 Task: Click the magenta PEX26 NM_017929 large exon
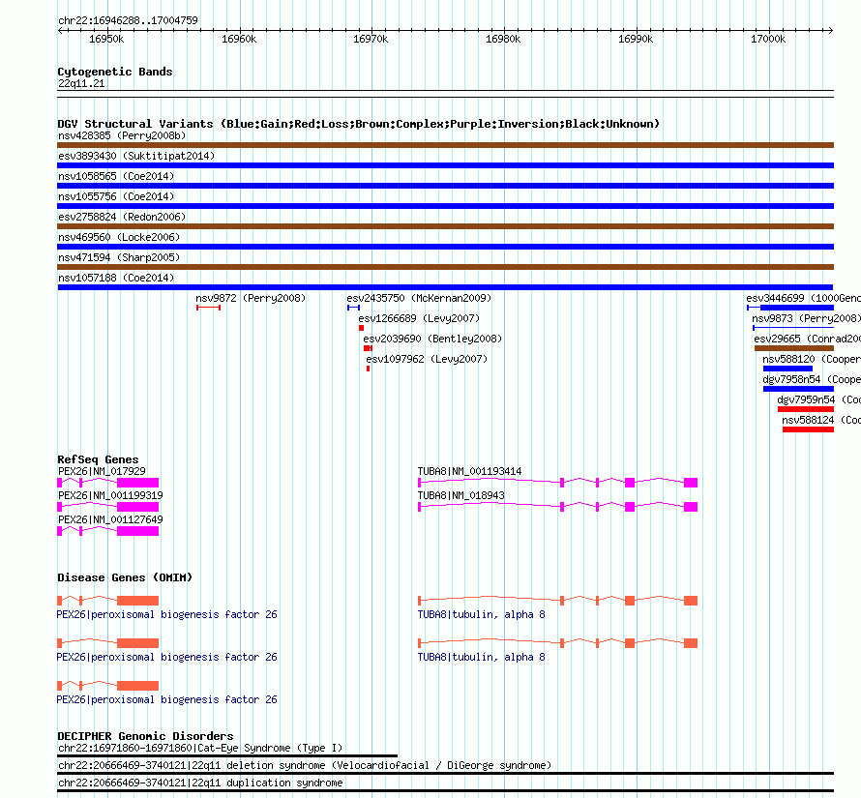[x=137, y=483]
